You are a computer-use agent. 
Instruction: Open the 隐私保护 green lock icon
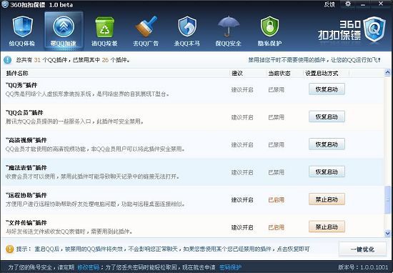coord(269,26)
